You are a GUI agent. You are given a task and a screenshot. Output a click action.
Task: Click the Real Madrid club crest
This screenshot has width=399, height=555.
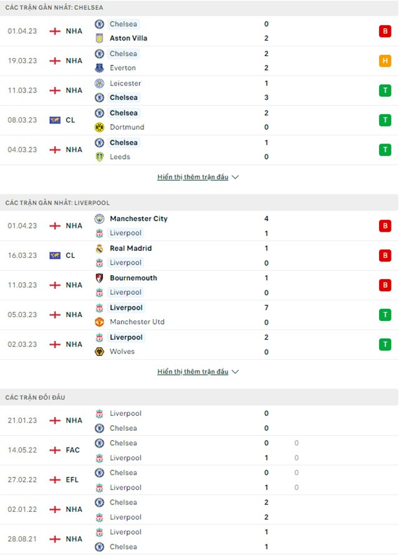pos(99,248)
